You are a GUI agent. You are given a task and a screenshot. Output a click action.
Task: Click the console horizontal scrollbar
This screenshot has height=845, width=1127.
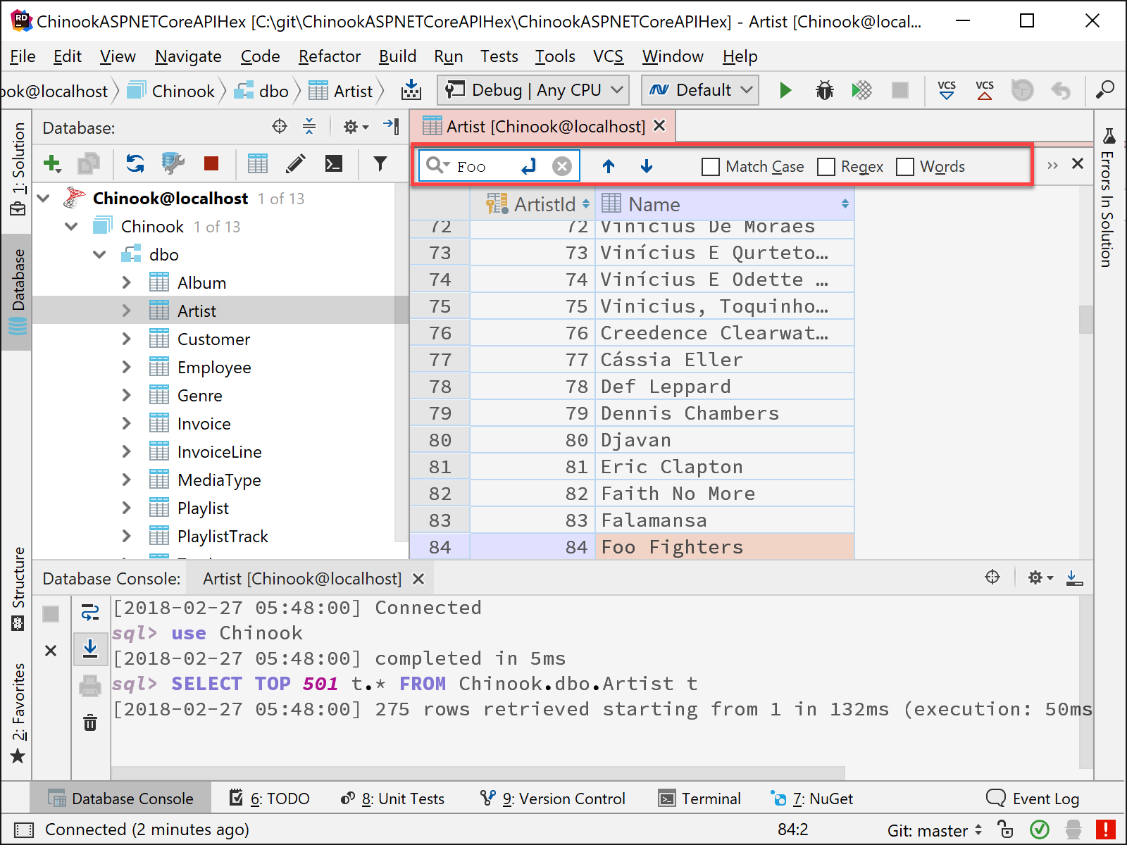478,773
